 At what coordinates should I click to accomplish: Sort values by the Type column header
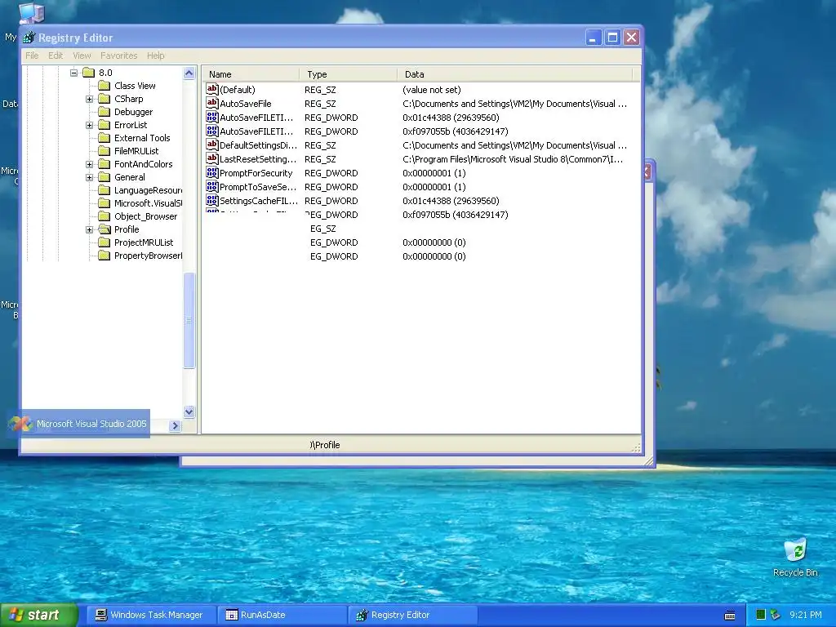[x=348, y=74]
